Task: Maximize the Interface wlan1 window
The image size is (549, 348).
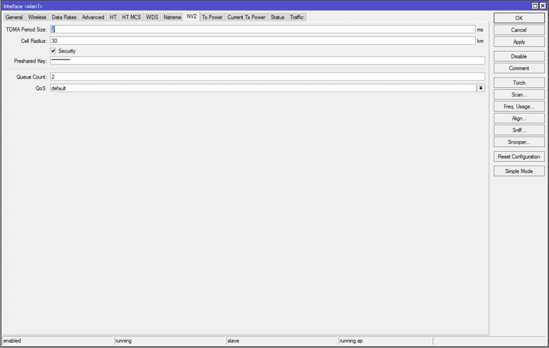Action: (x=535, y=6)
